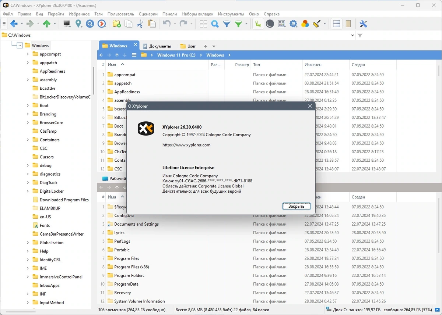Viewport: 442px width, 315px height.
Task: Click the Undo toolbar icon
Action: tap(167, 24)
